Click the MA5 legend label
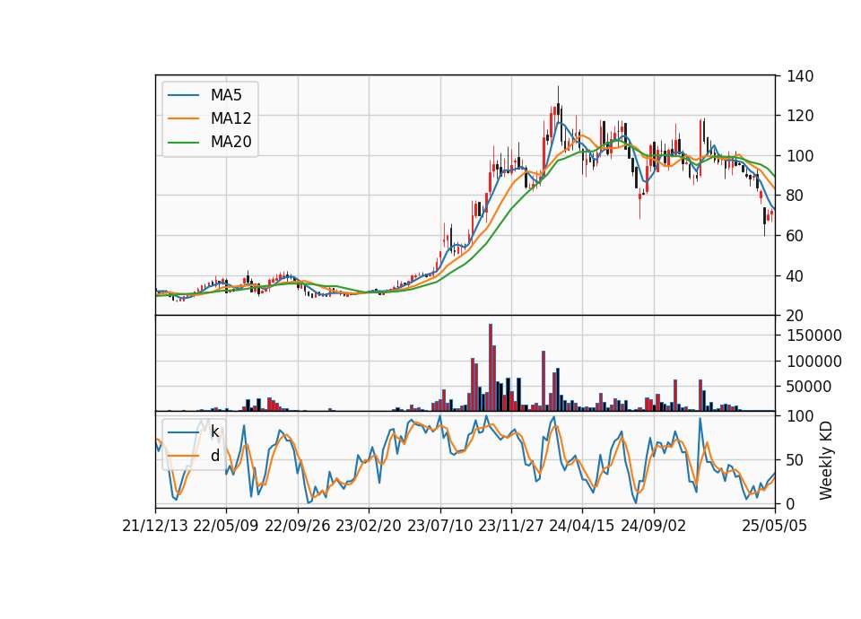861x619 pixels. (226, 95)
